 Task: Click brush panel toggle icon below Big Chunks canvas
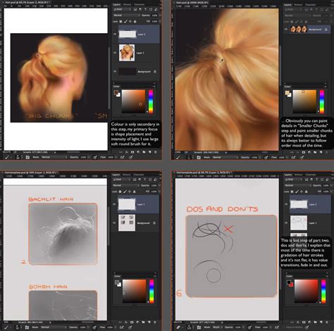click(27, 157)
